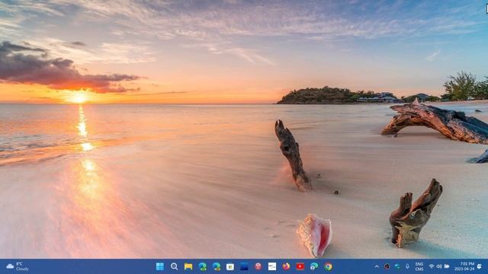Expand the hidden system tray icons chevron
The image size is (488, 274).
[x=377, y=266]
